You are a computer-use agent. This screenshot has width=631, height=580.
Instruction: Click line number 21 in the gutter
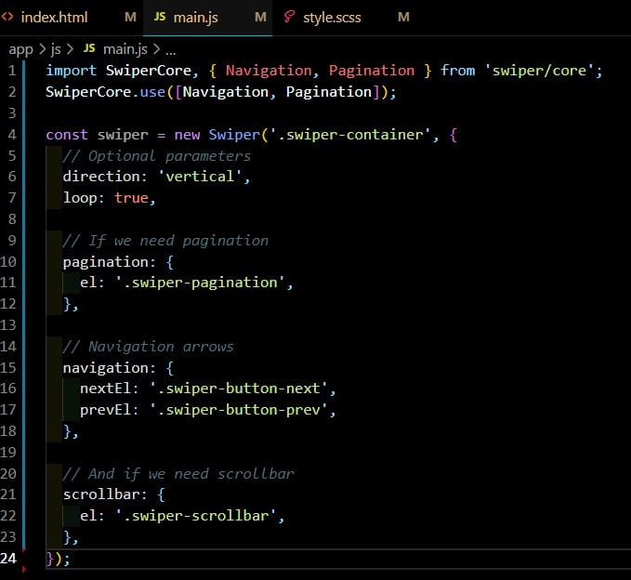point(8,494)
